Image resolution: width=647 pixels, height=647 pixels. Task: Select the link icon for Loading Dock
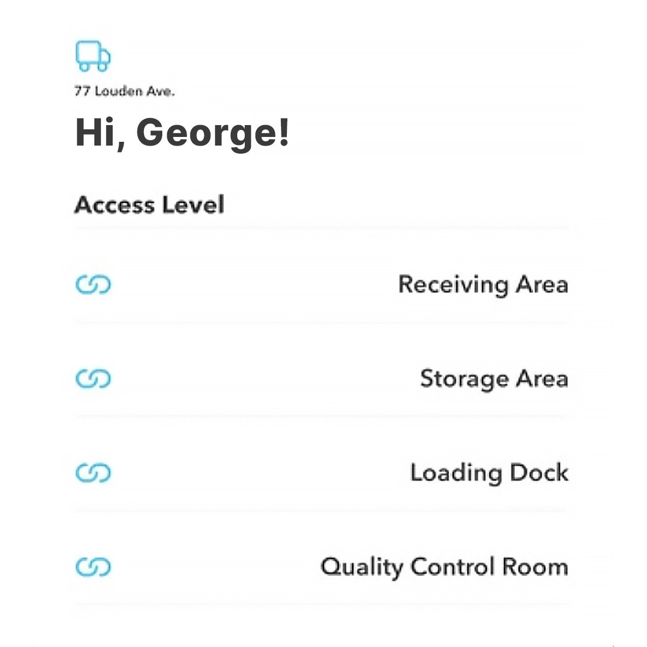click(x=93, y=472)
